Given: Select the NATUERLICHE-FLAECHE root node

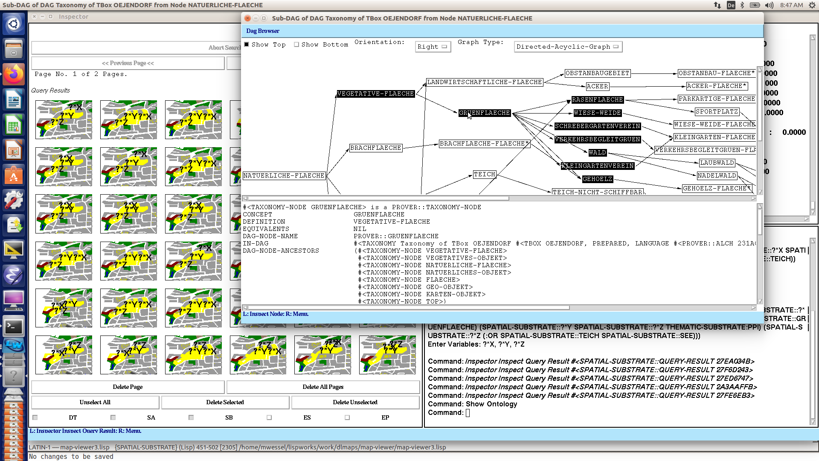Looking at the screenshot, I should click(284, 175).
